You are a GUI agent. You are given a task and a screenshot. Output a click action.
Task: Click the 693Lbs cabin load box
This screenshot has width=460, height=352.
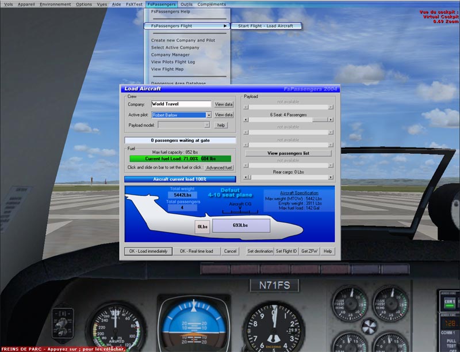point(241,226)
